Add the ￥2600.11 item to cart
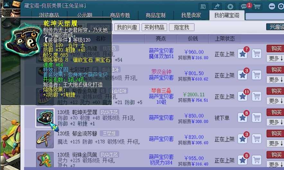Screen dimensions: 284x170 [x=257, y=96]
